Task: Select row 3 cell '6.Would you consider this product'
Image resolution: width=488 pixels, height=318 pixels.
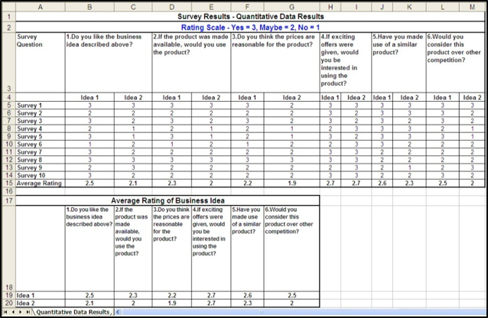Action: [x=455, y=63]
